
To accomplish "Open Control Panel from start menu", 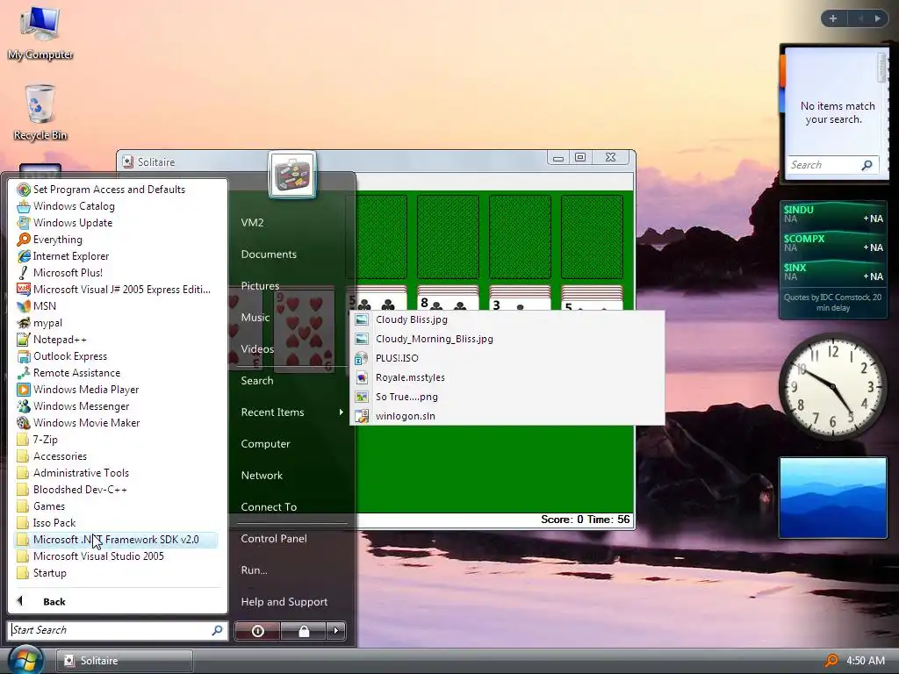I will coord(274,538).
